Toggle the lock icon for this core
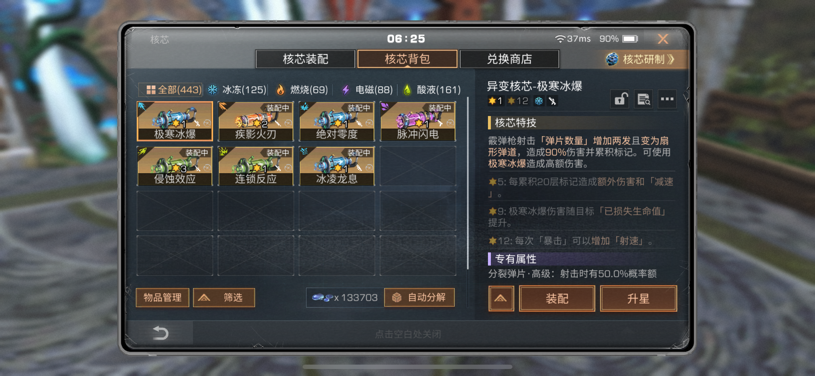The width and height of the screenshot is (815, 376). click(x=620, y=99)
